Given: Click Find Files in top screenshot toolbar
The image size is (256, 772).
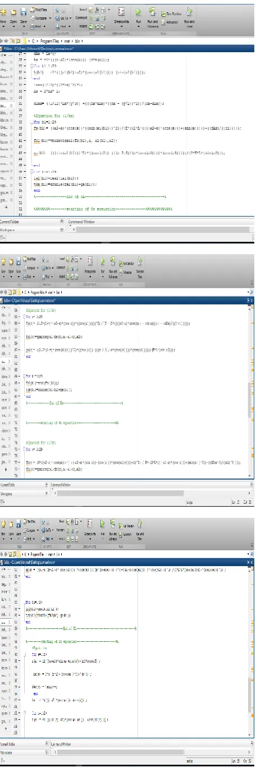Looking at the screenshot, I should point(39,10).
